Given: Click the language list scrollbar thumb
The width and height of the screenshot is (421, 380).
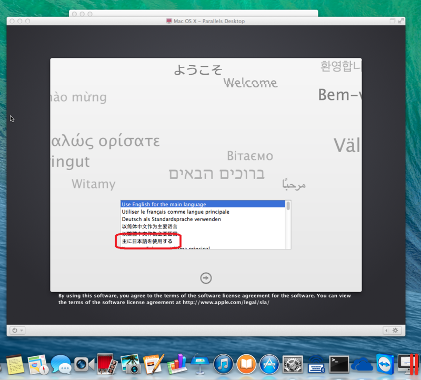Looking at the screenshot, I should (x=288, y=206).
